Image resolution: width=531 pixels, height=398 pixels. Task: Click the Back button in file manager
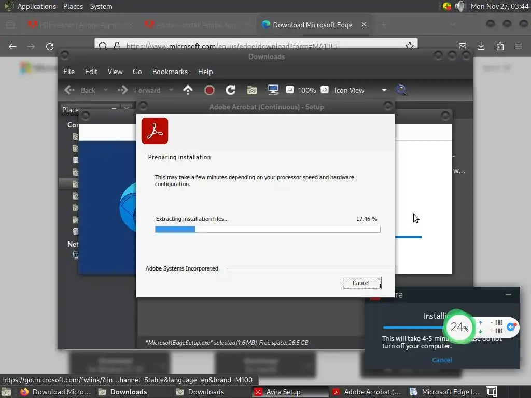pyautogui.click(x=80, y=90)
